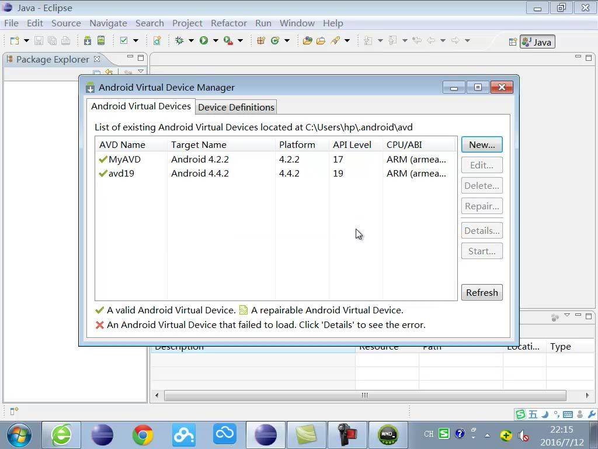Close the Package Explorer view tab

click(x=97, y=59)
